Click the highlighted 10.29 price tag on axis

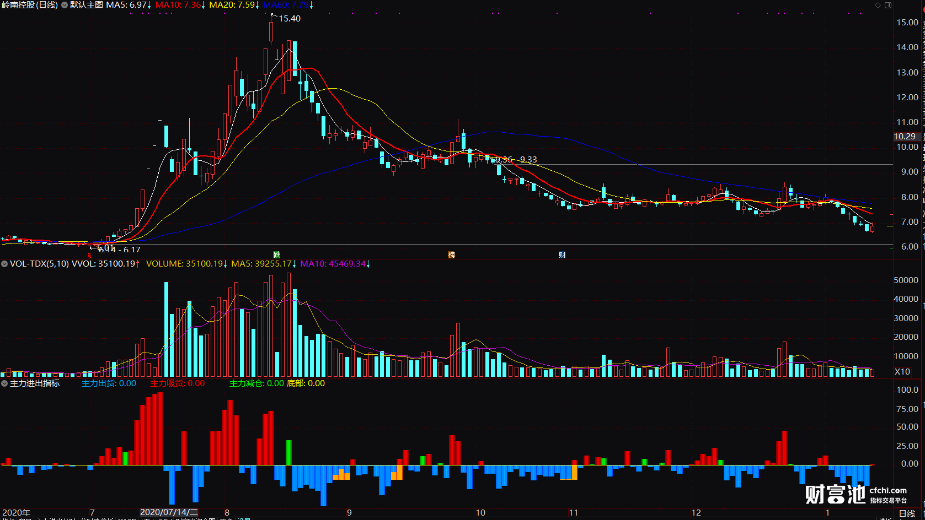click(905, 137)
